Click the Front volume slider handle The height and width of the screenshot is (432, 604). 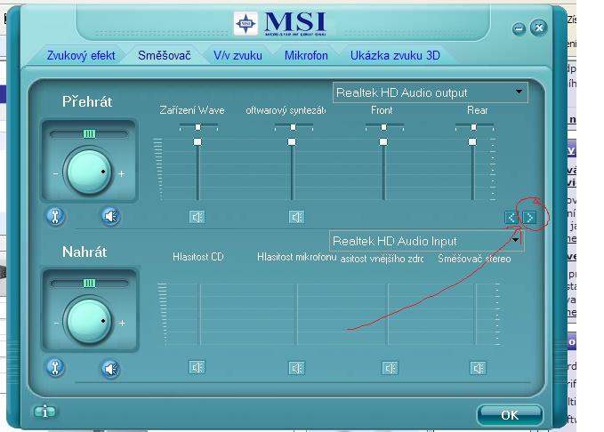click(x=383, y=142)
